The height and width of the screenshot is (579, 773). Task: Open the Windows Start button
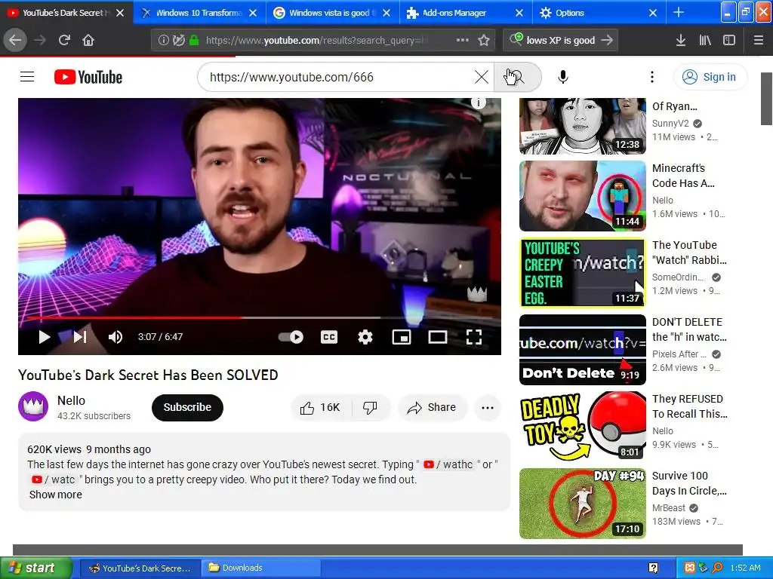[x=35, y=568]
